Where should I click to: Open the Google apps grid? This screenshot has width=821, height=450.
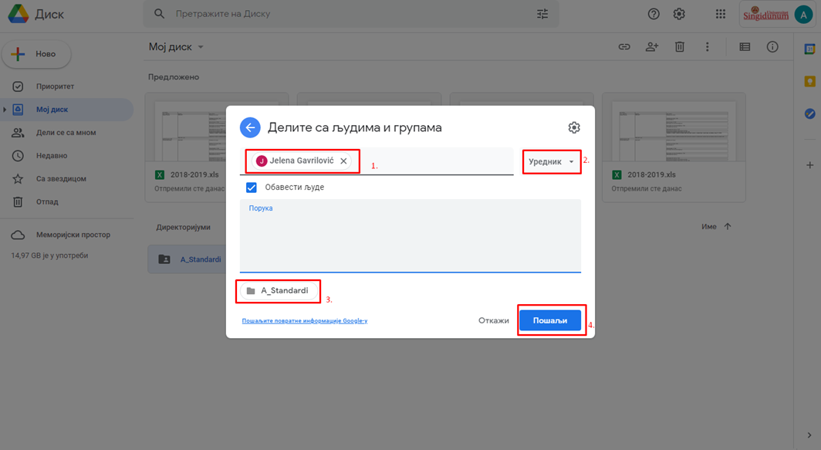pos(720,14)
